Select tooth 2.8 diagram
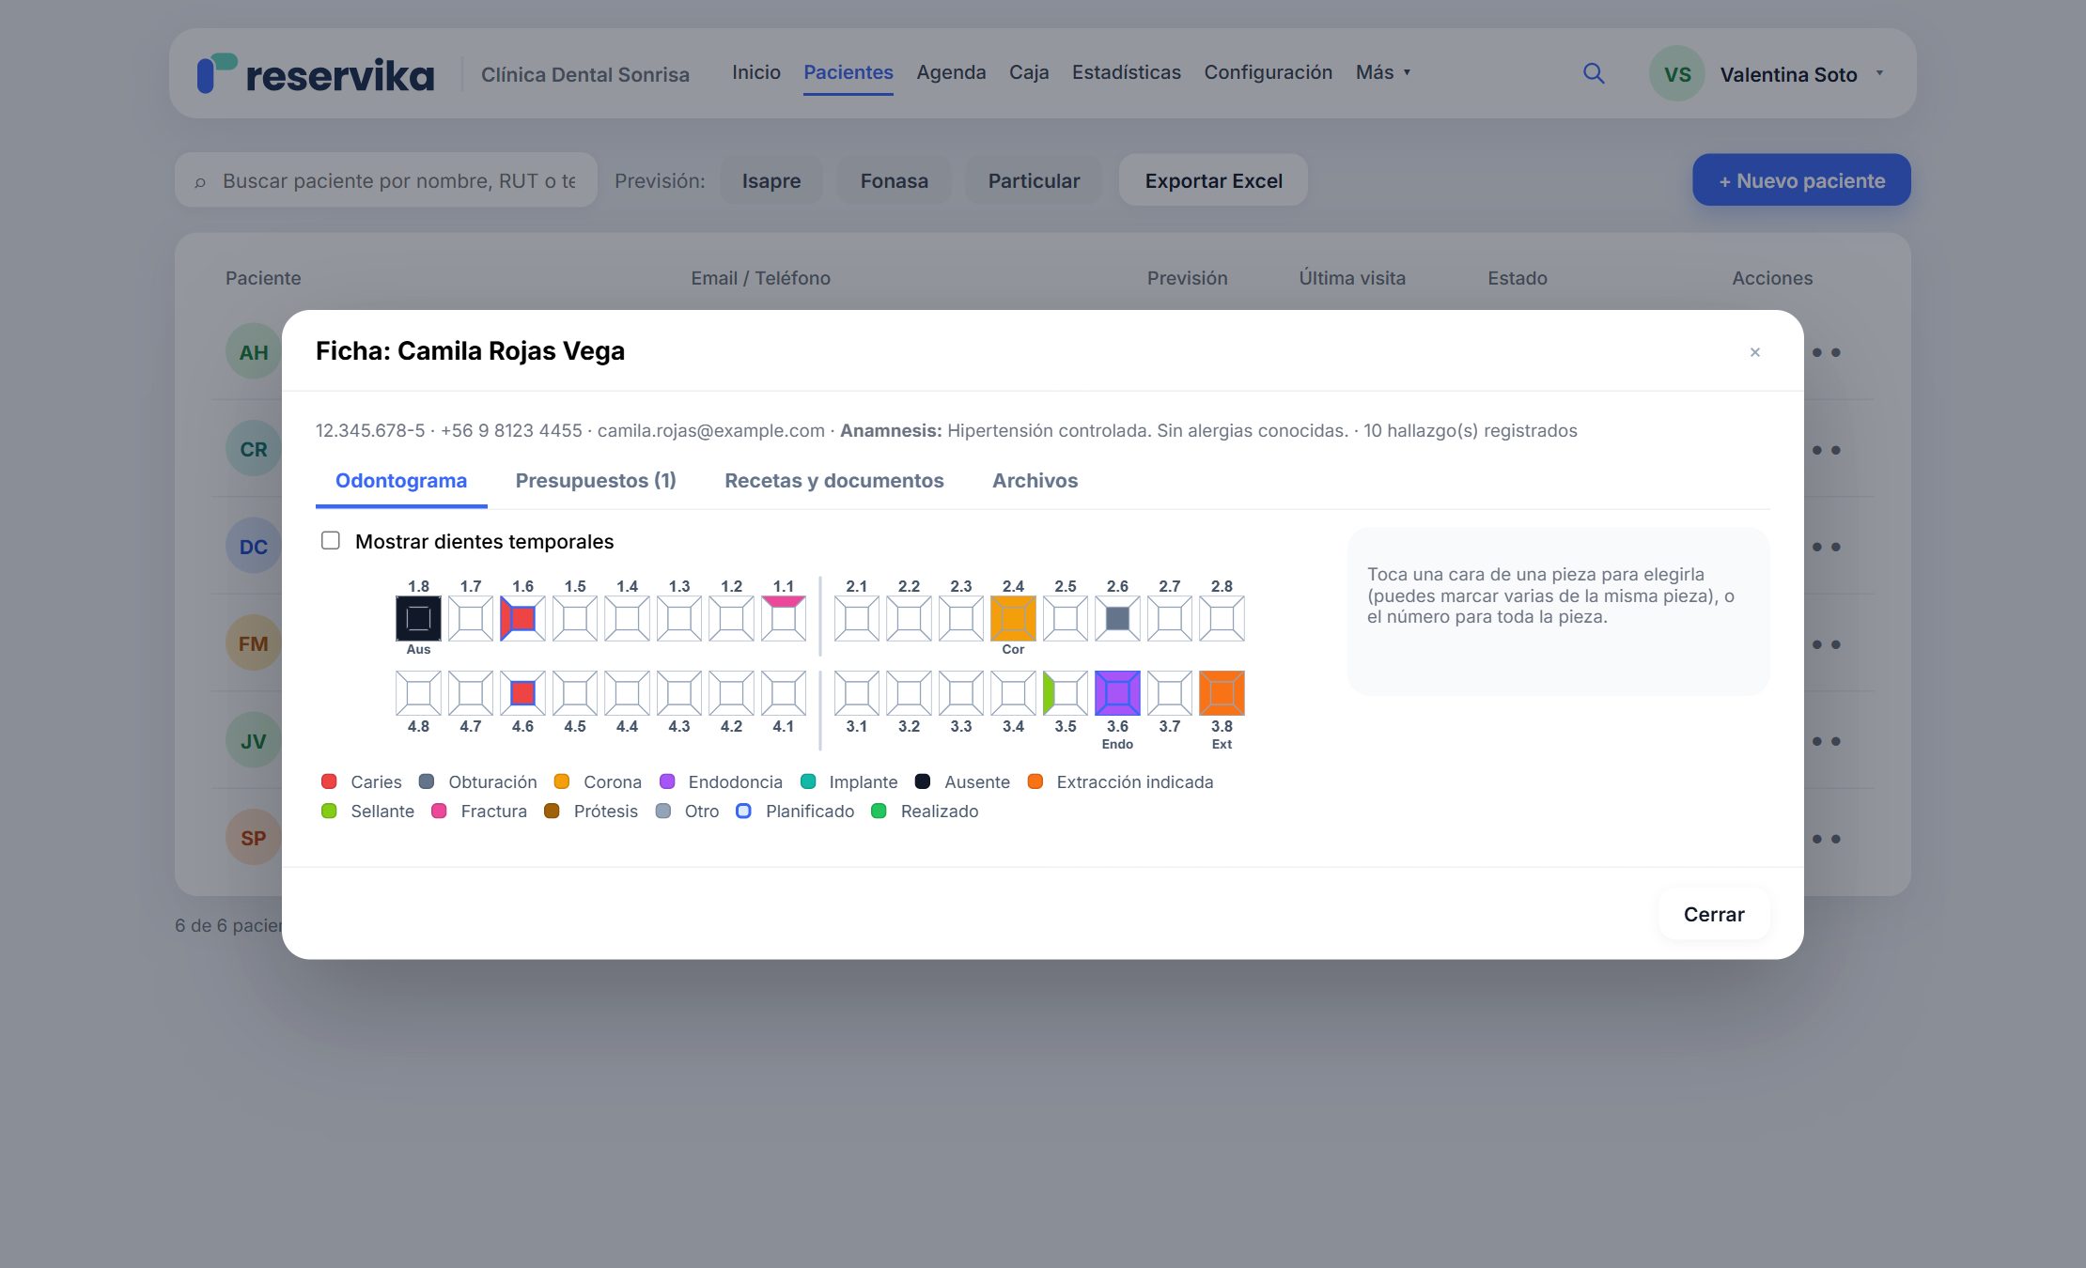This screenshot has width=2086, height=1268. (x=1222, y=618)
